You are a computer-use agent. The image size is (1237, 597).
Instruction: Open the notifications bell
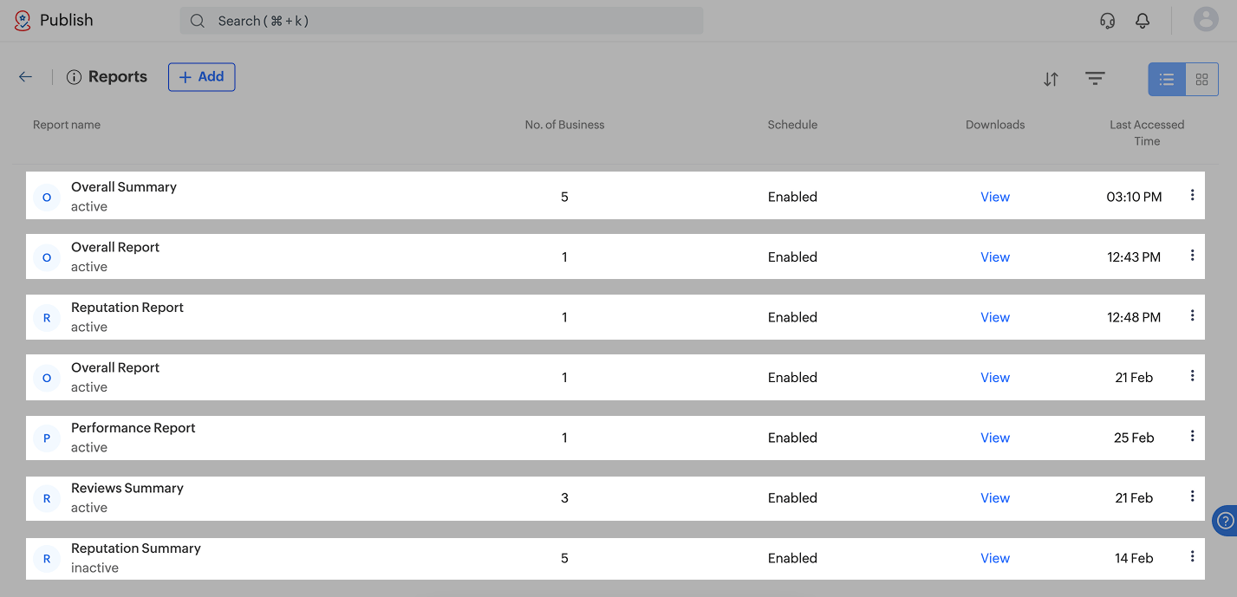pyautogui.click(x=1143, y=21)
